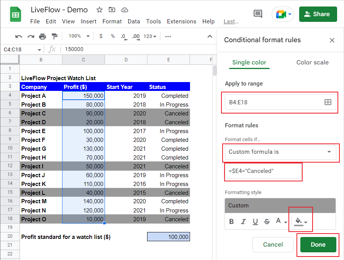Format selection as currency
Screen dimensions: 344x260
(101, 36)
